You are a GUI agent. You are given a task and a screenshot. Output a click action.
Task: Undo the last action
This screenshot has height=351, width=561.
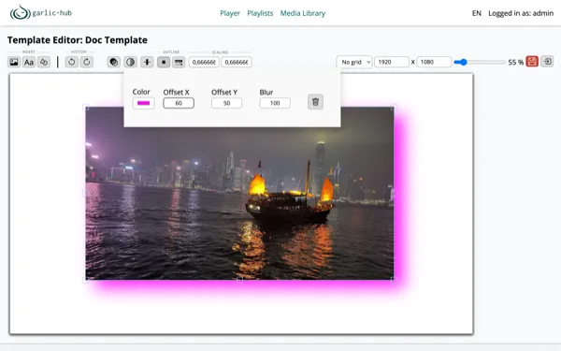72,62
